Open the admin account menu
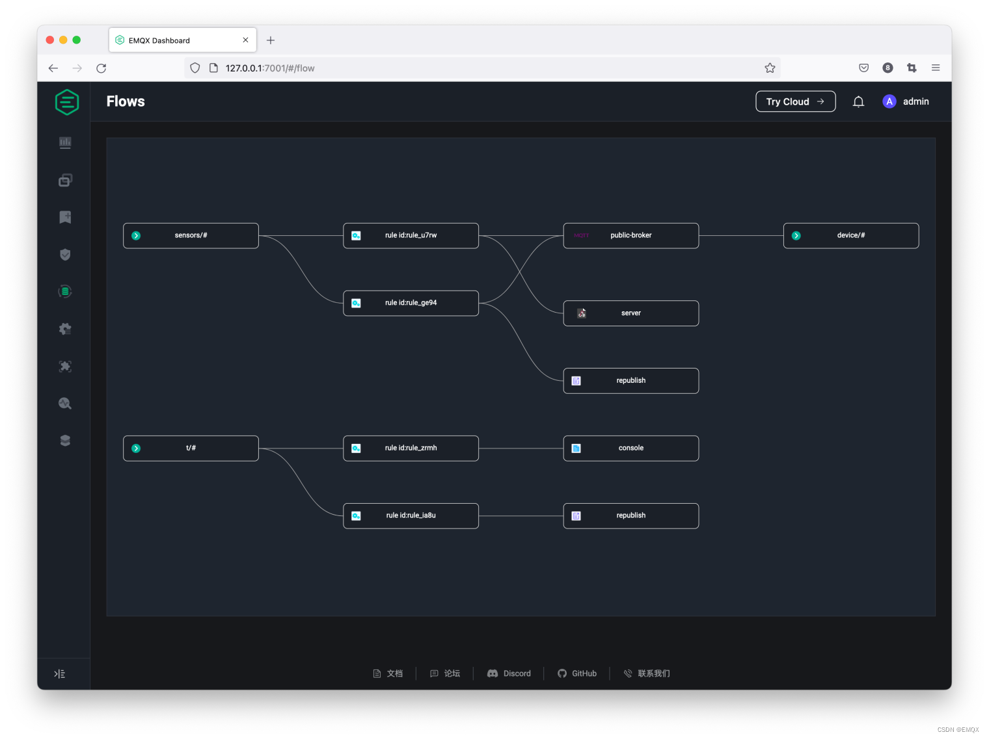The height and width of the screenshot is (739, 989). click(x=906, y=101)
